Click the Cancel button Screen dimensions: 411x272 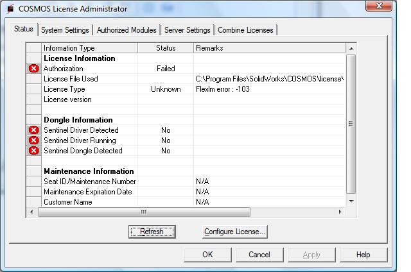point(259,255)
